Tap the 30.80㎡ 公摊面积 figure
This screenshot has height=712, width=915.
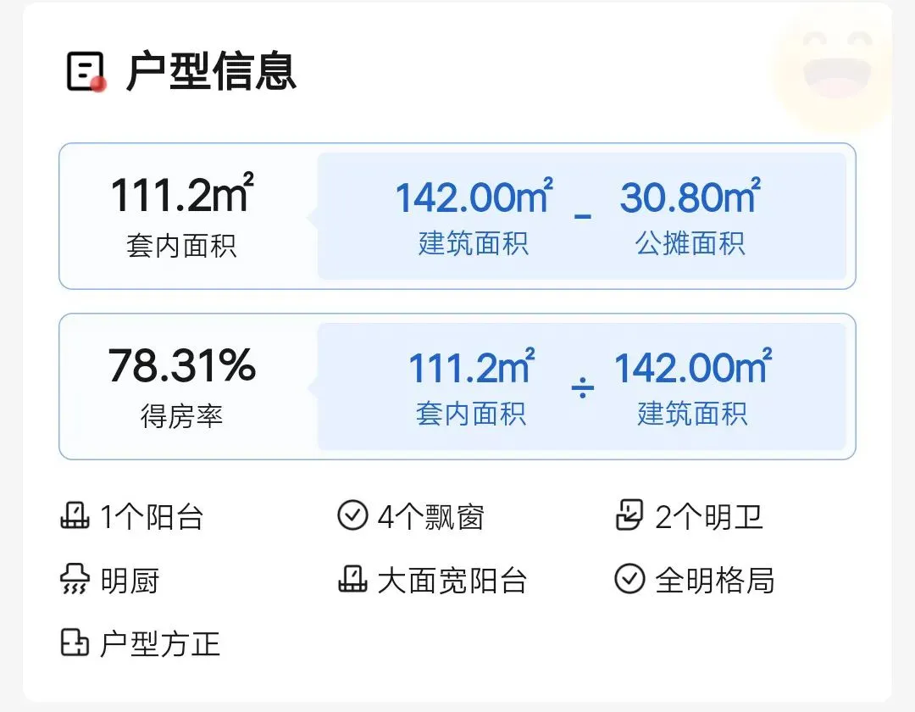pos(690,196)
